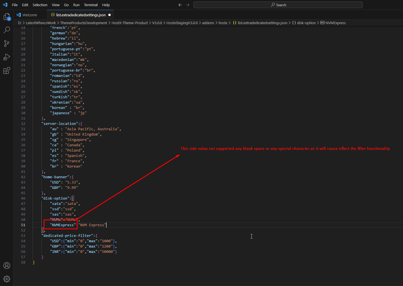This screenshot has height=286, width=403.
Task: Click the Search command center box
Action: pyautogui.click(x=278, y=5)
